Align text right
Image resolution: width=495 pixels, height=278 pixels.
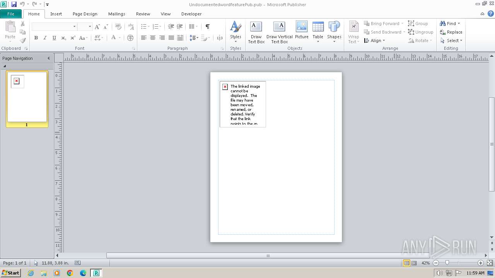(x=162, y=38)
